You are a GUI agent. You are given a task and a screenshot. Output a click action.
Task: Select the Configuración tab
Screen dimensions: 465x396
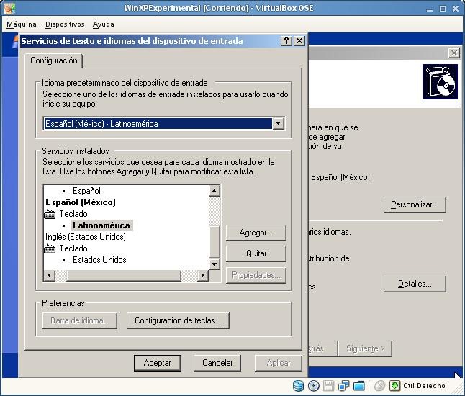54,60
